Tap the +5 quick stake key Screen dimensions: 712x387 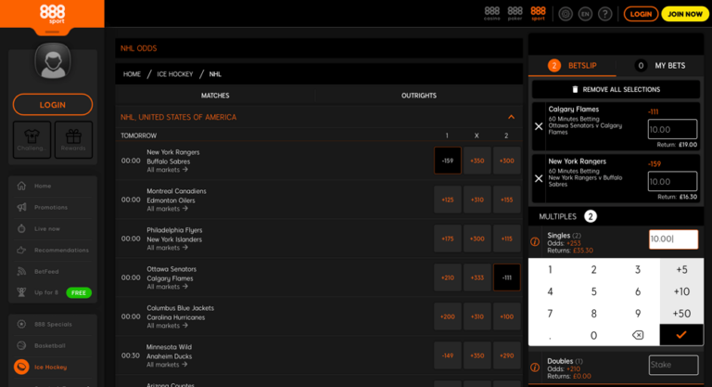681,270
